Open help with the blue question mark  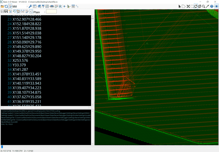[212, 6]
